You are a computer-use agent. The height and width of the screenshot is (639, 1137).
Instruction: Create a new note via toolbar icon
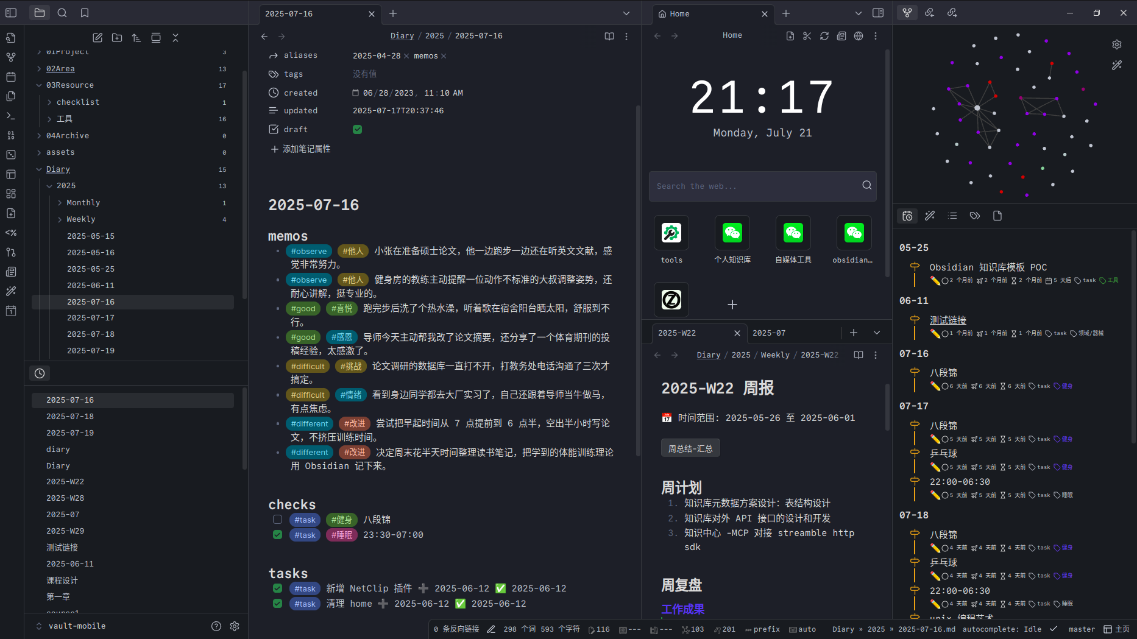tap(97, 38)
